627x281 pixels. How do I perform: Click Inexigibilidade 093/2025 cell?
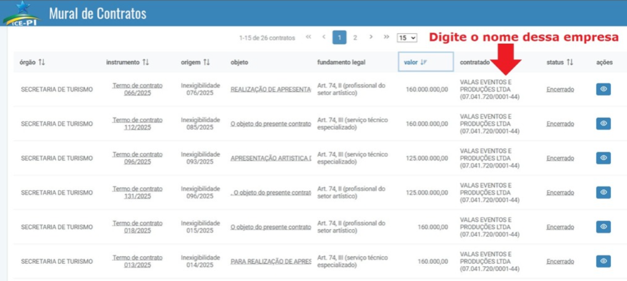(x=200, y=158)
